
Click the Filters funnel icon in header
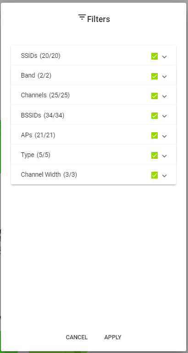pos(82,17)
